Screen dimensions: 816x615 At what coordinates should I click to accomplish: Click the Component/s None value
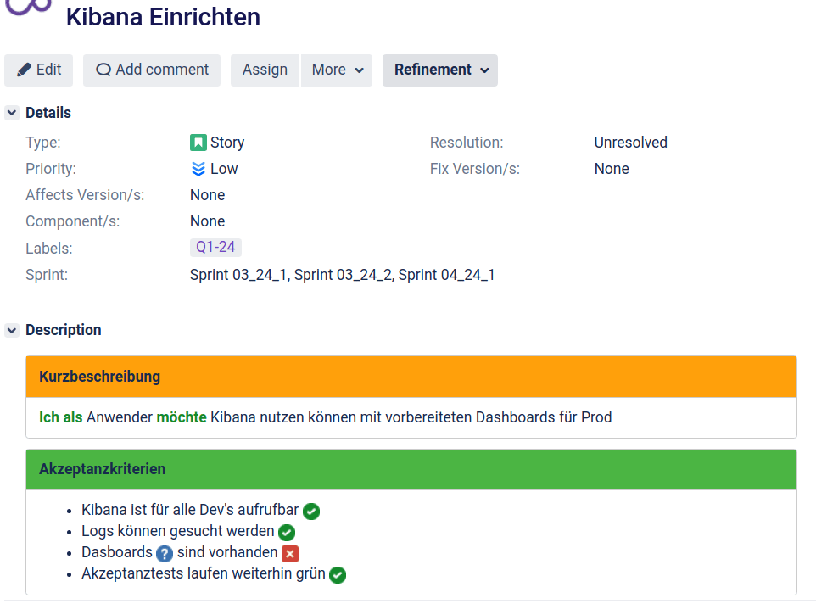pyautogui.click(x=207, y=221)
